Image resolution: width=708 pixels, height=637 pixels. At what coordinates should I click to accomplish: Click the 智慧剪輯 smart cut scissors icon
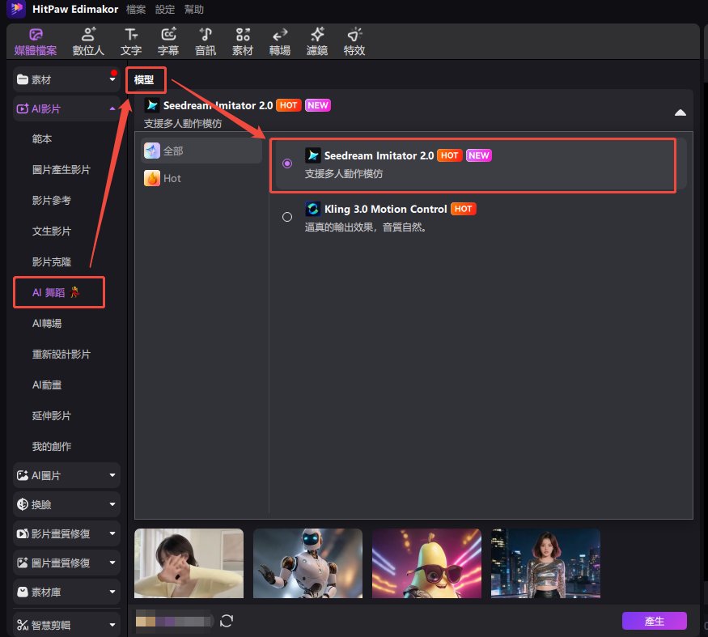23,625
